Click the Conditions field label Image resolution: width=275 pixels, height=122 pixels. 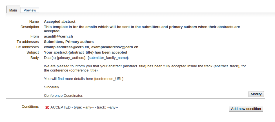coord(30,107)
